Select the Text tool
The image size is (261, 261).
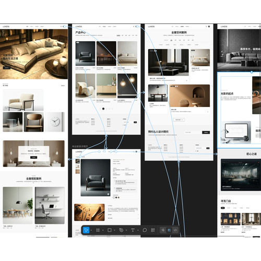pos(133,230)
